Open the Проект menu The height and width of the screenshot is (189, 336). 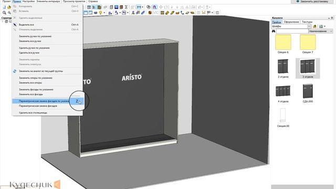(6, 1)
